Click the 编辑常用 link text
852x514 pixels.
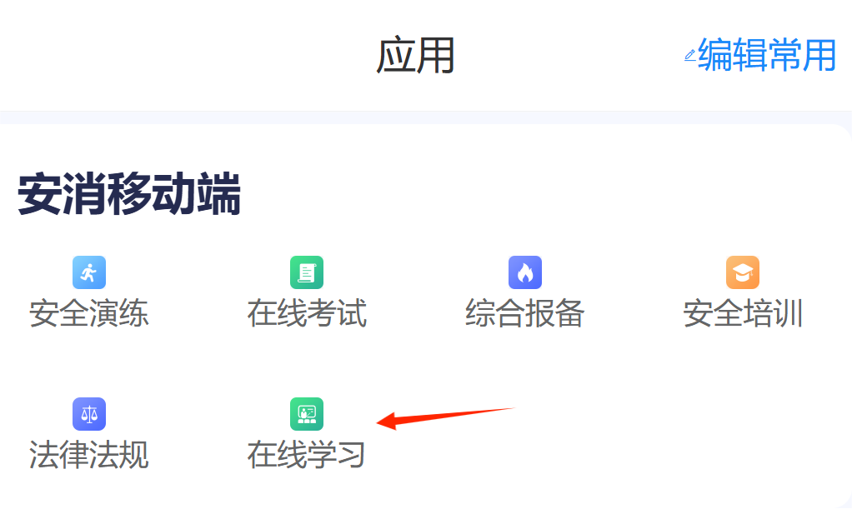(x=767, y=54)
